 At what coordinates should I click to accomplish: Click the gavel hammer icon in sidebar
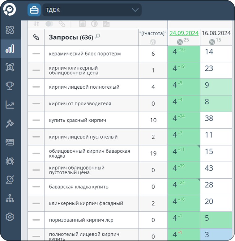10,124
